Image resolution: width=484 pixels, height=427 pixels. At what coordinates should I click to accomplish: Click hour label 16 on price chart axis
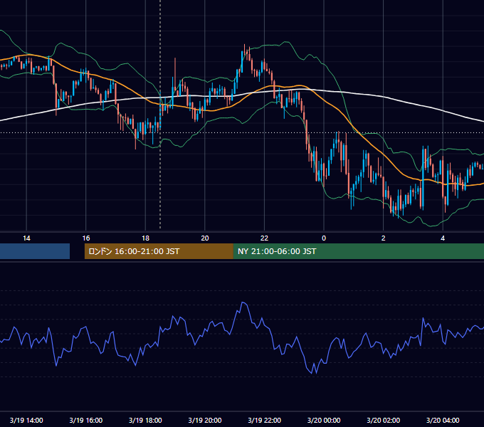click(86, 238)
